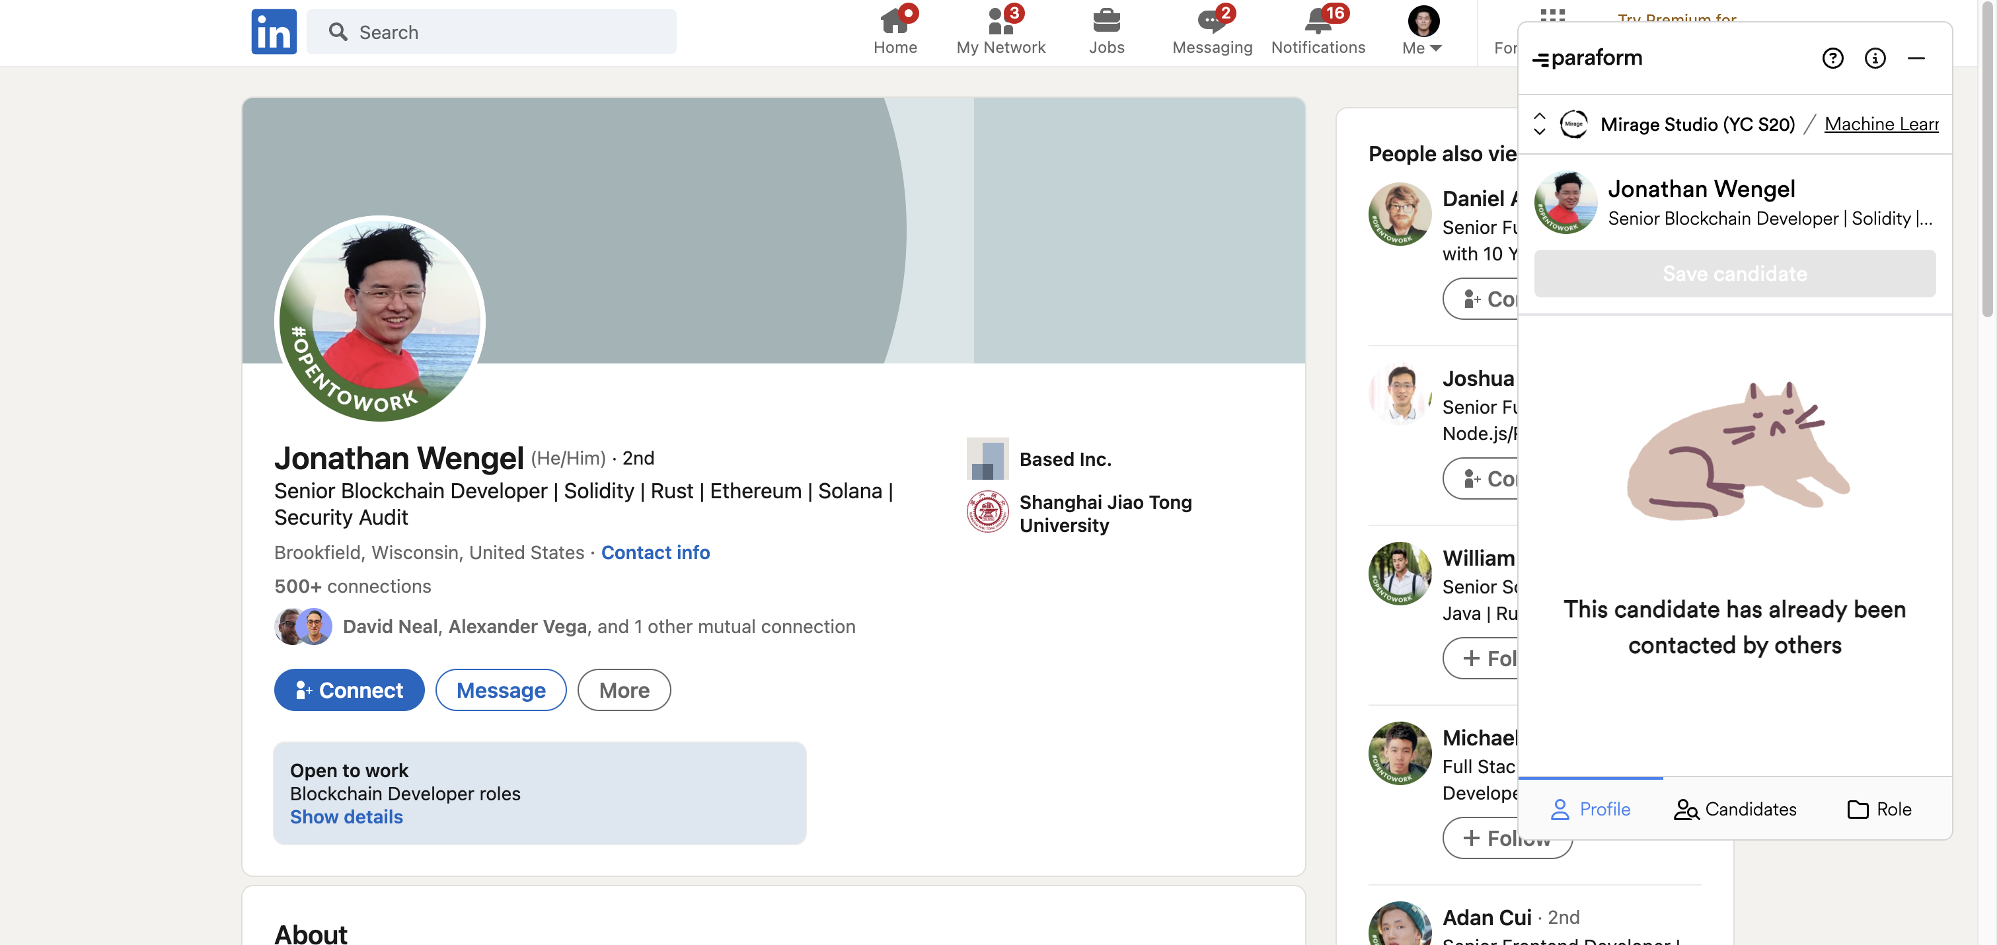The width and height of the screenshot is (1997, 945).
Task: Click the Connect button on Wengel's profile
Action: point(349,689)
